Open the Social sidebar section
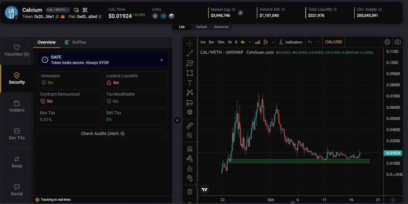This screenshot has width=408, height=204. (x=17, y=190)
